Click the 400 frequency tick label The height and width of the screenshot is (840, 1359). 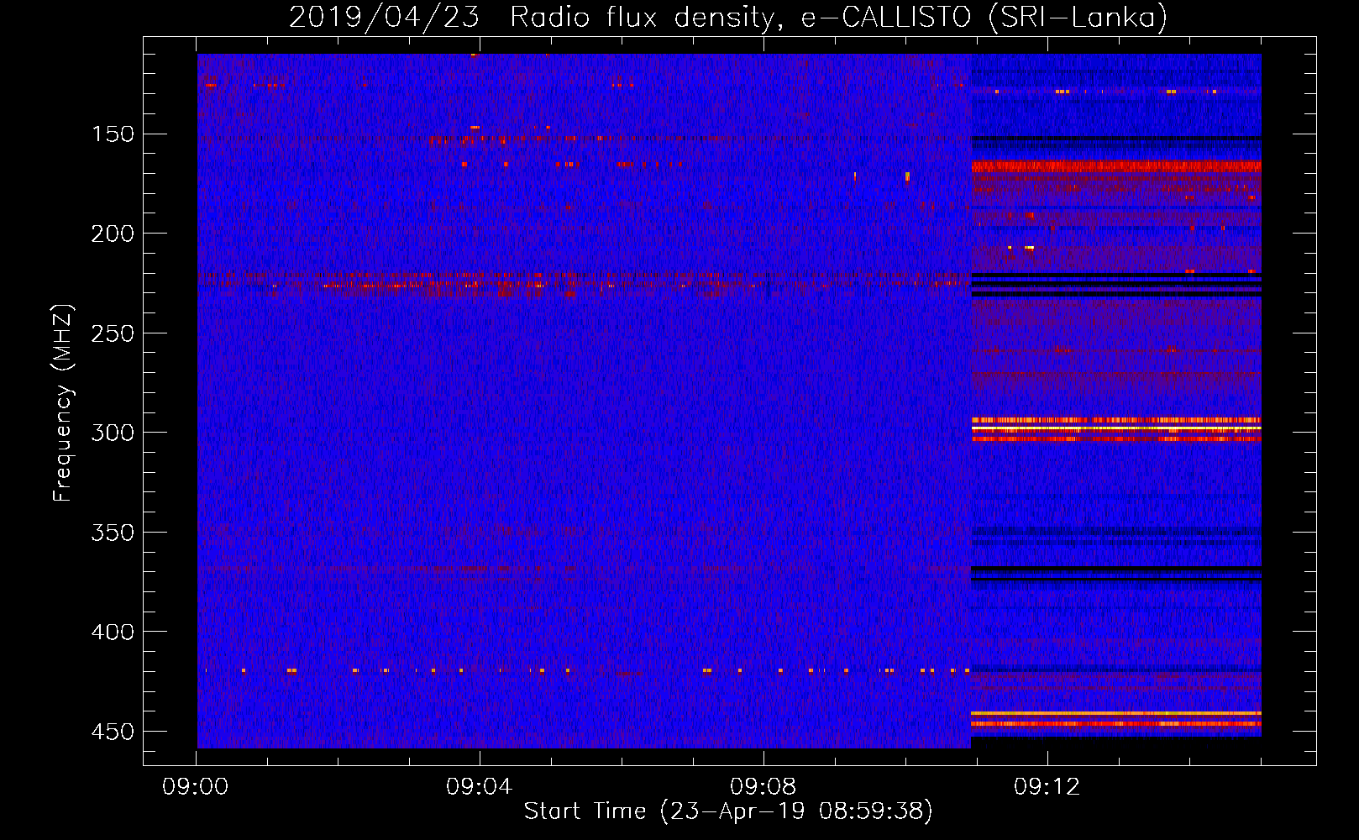click(113, 632)
